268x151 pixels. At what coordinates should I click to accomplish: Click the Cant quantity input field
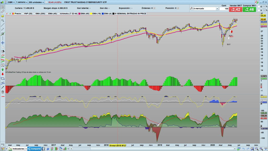point(224,9)
